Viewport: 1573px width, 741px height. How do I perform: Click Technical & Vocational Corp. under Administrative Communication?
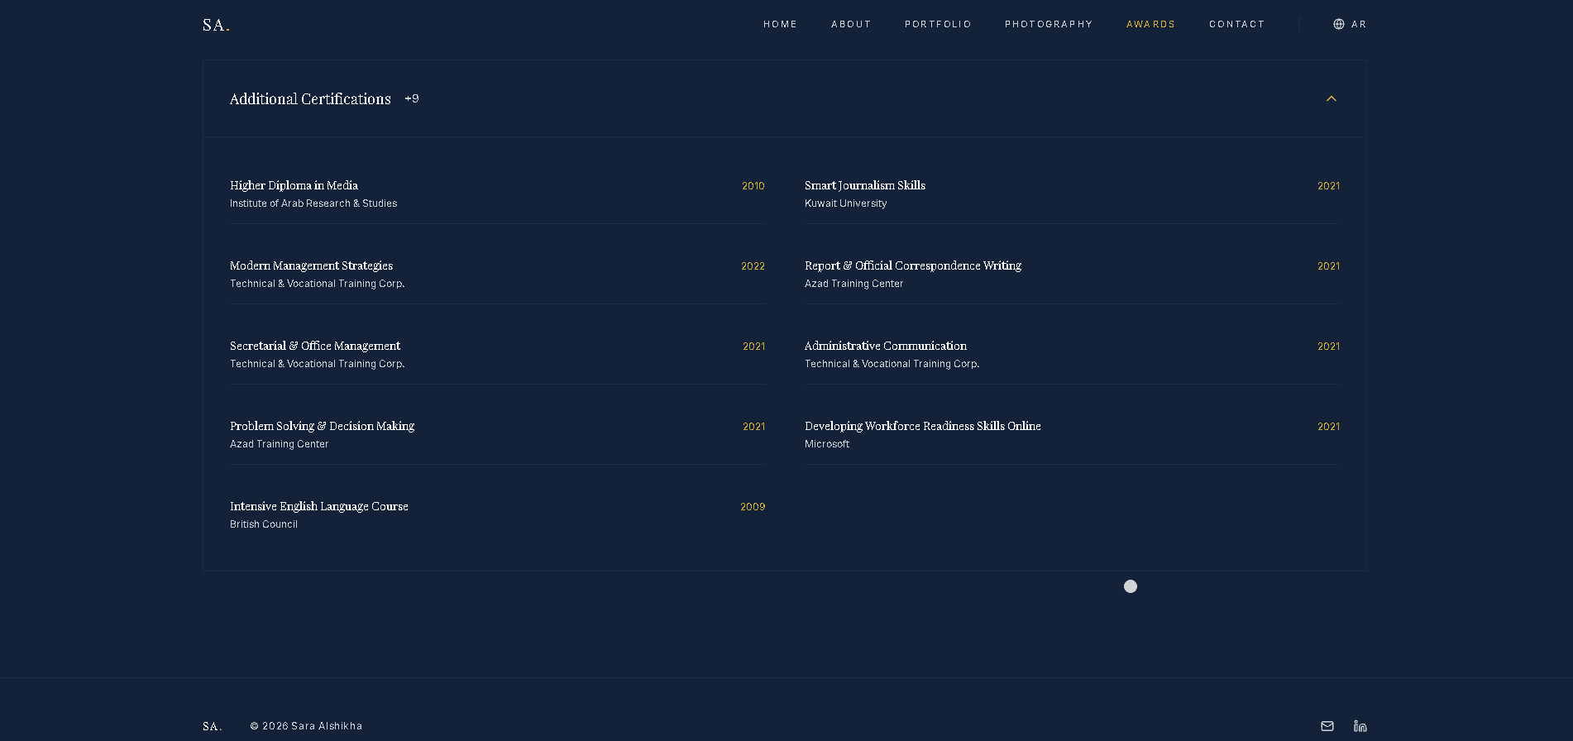click(x=892, y=364)
